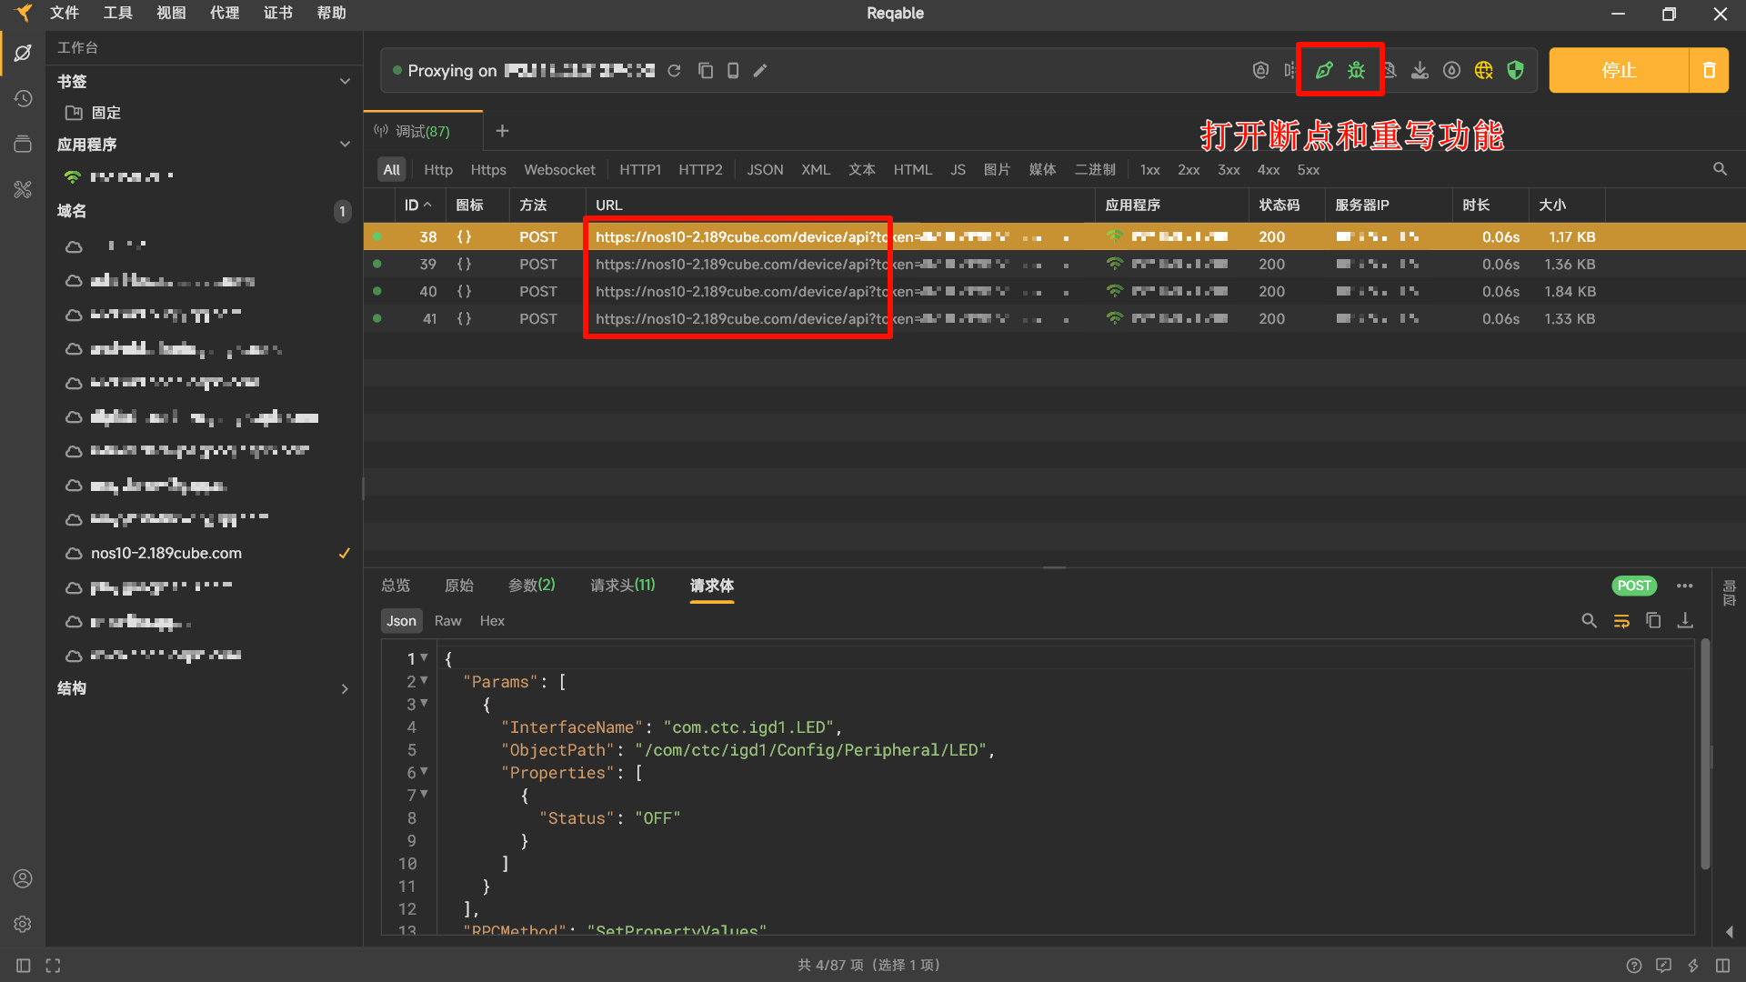Toggle the breakpoint bug icon
Image resolution: width=1746 pixels, height=982 pixels.
1356,70
